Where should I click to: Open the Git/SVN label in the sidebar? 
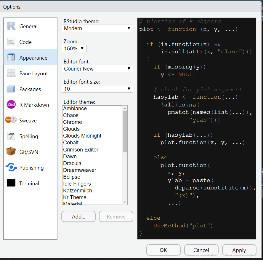click(29, 152)
